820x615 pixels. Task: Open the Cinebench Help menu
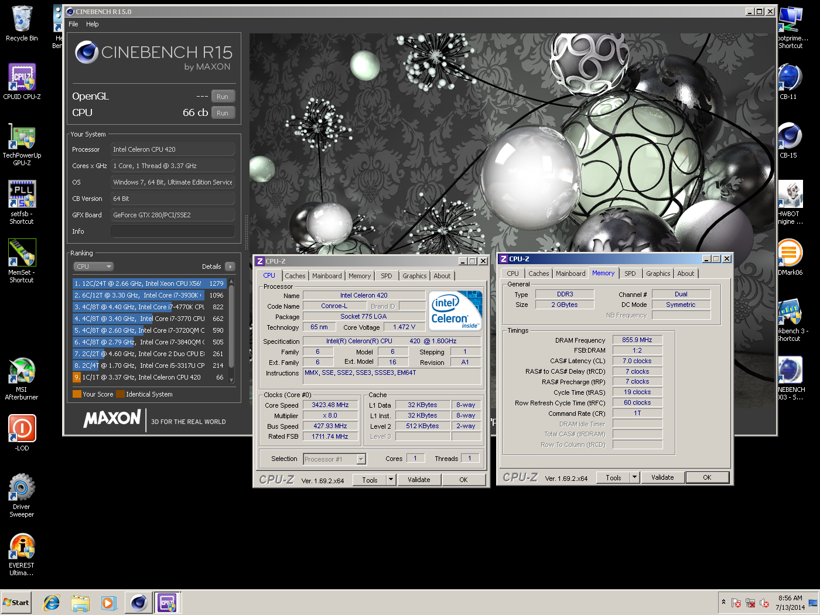pyautogui.click(x=93, y=24)
